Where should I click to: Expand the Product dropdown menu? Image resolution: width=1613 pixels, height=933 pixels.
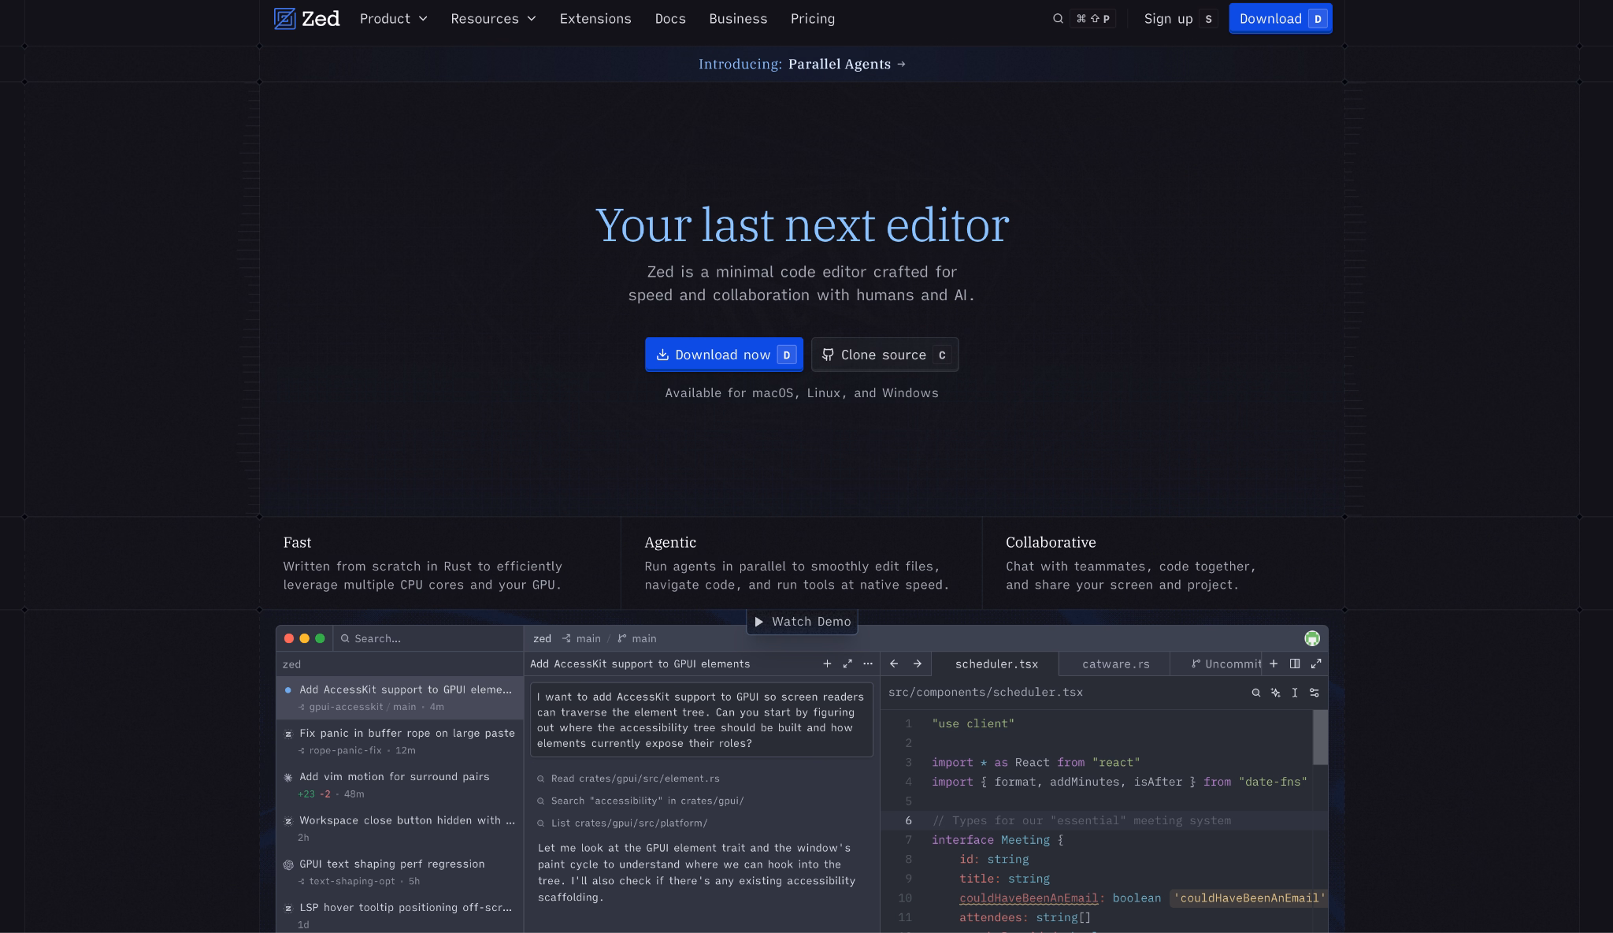coord(394,18)
